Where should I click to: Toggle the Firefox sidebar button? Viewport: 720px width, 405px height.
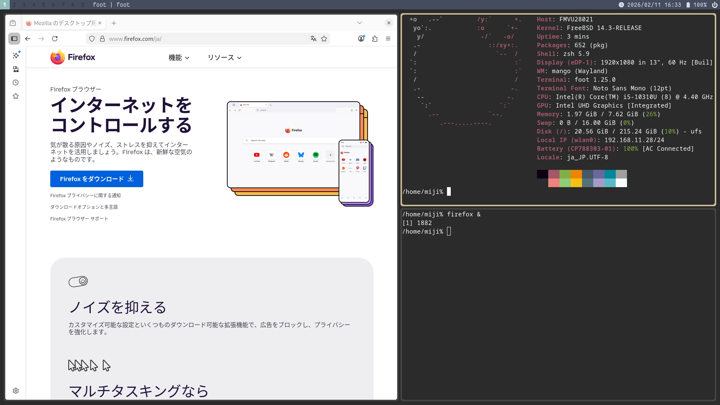(x=14, y=39)
